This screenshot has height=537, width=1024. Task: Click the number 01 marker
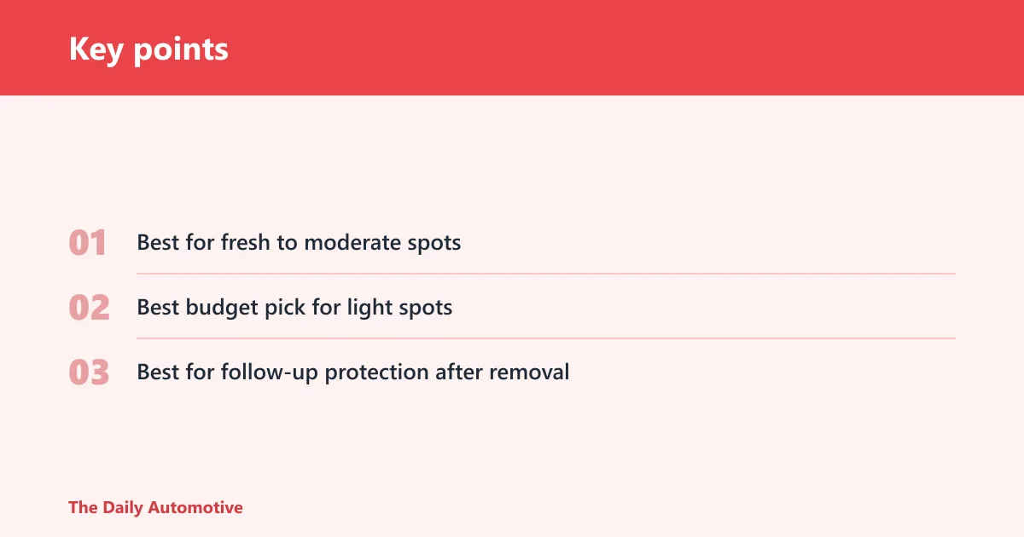(87, 243)
